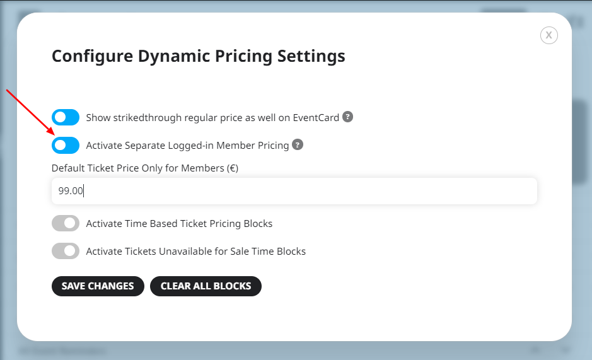Click the 'Show strikedthrough regular price' label text
592x360 pixels.
pos(212,117)
